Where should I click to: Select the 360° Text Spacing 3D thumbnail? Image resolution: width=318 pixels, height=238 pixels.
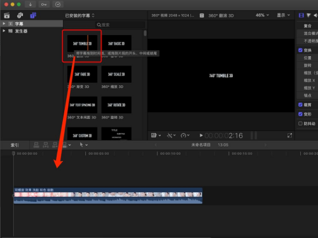[82, 105]
